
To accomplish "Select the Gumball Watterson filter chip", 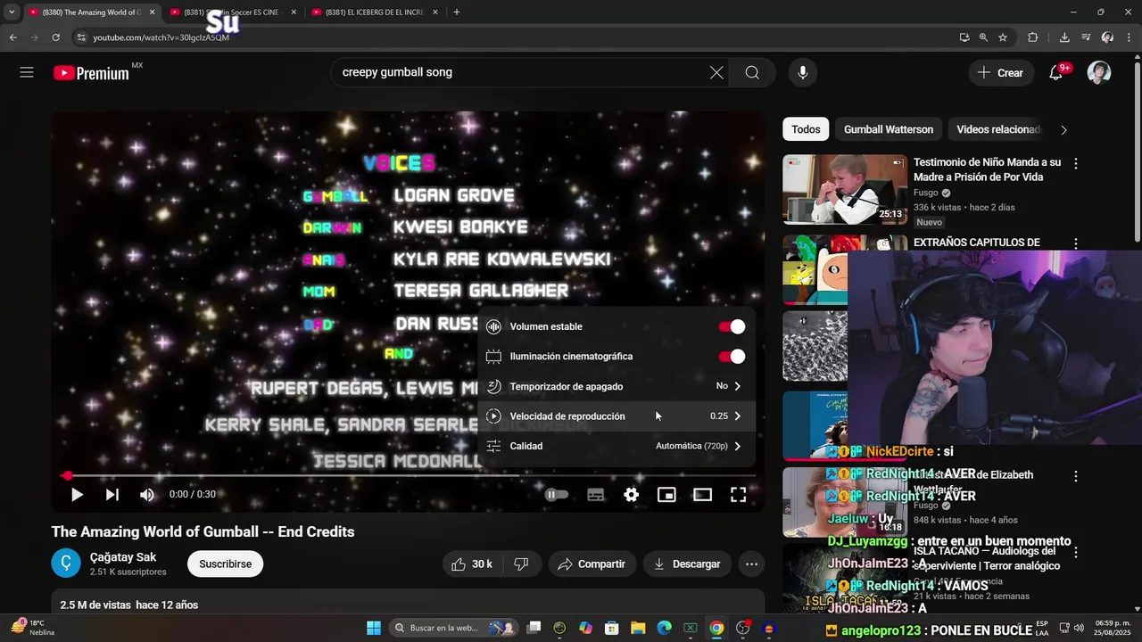I will (x=889, y=129).
